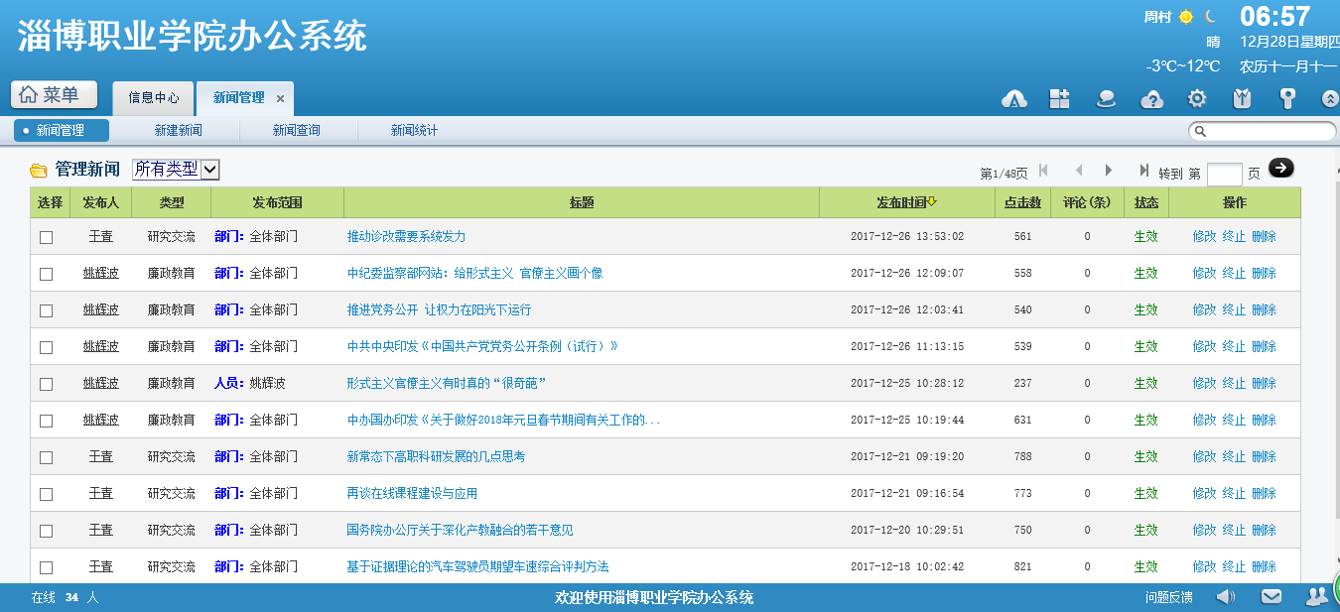
Task: Open the 所有类型 news type dropdown
Action: pos(176,170)
